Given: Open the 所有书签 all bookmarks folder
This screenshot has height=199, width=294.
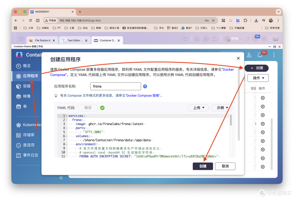Looking at the screenshot, I should coord(272,28).
